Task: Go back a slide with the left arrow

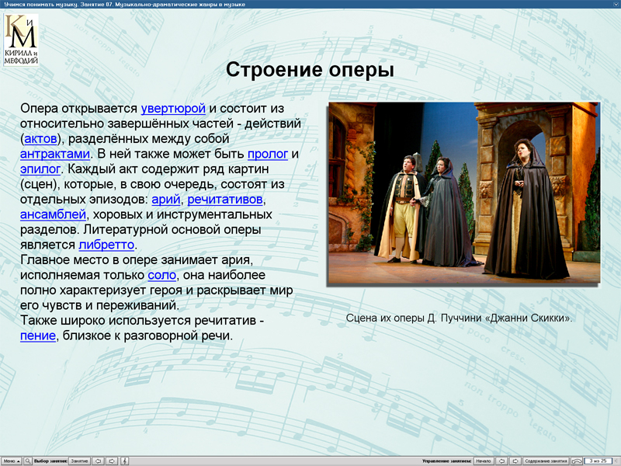Action: [501, 460]
